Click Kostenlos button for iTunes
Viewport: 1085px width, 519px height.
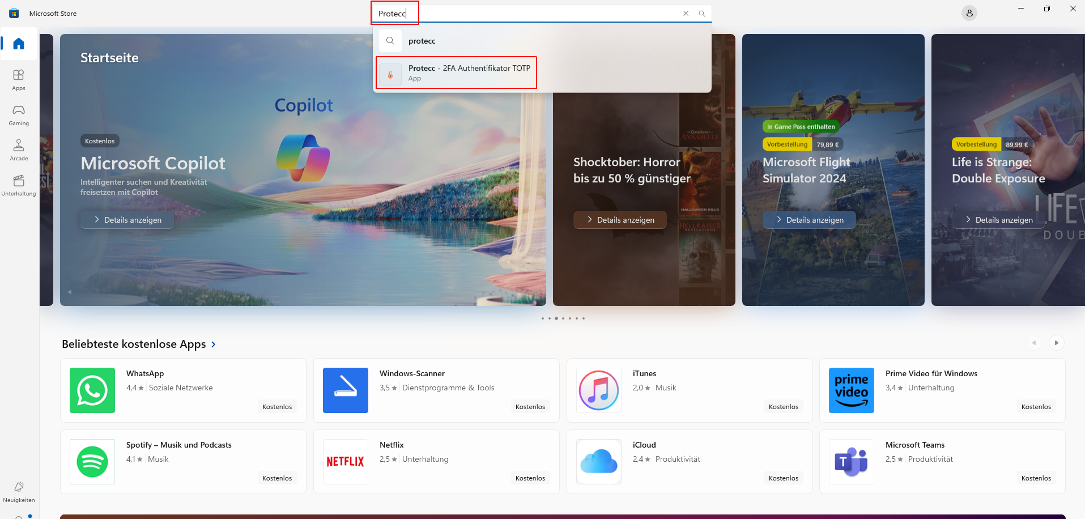point(784,407)
